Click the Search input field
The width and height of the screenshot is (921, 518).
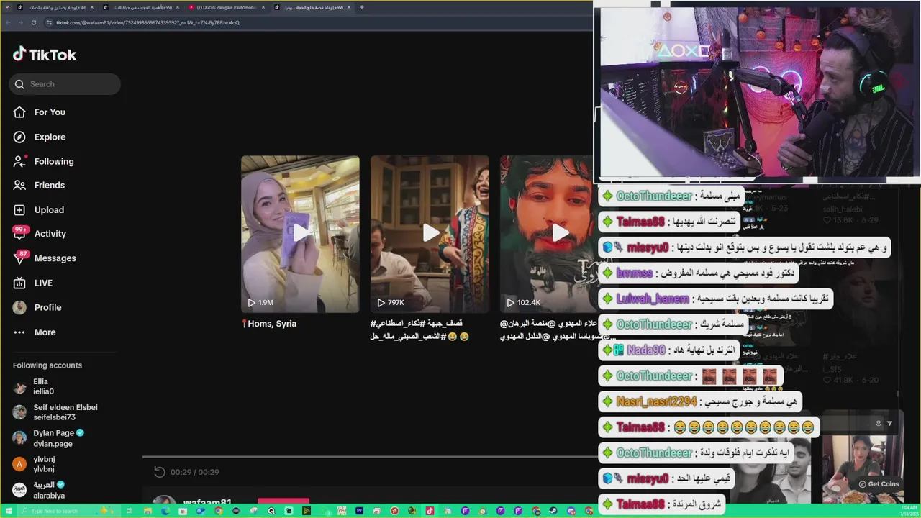[65, 84]
